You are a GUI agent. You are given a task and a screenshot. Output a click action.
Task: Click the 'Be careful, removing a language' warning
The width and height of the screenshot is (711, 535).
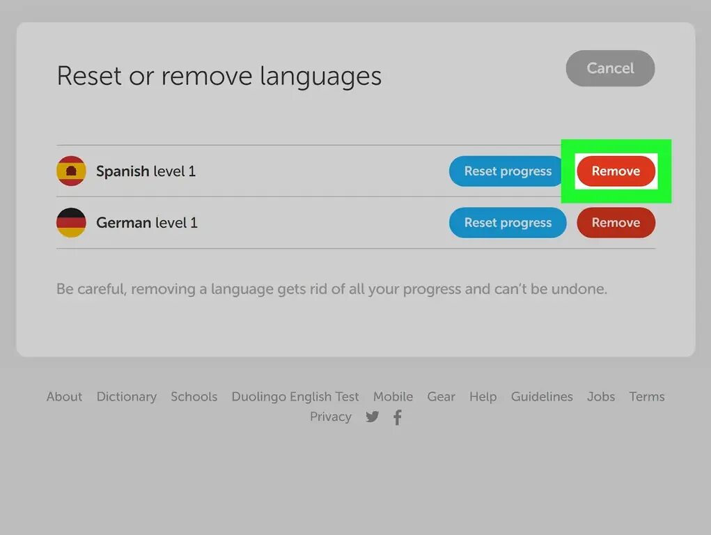331,288
